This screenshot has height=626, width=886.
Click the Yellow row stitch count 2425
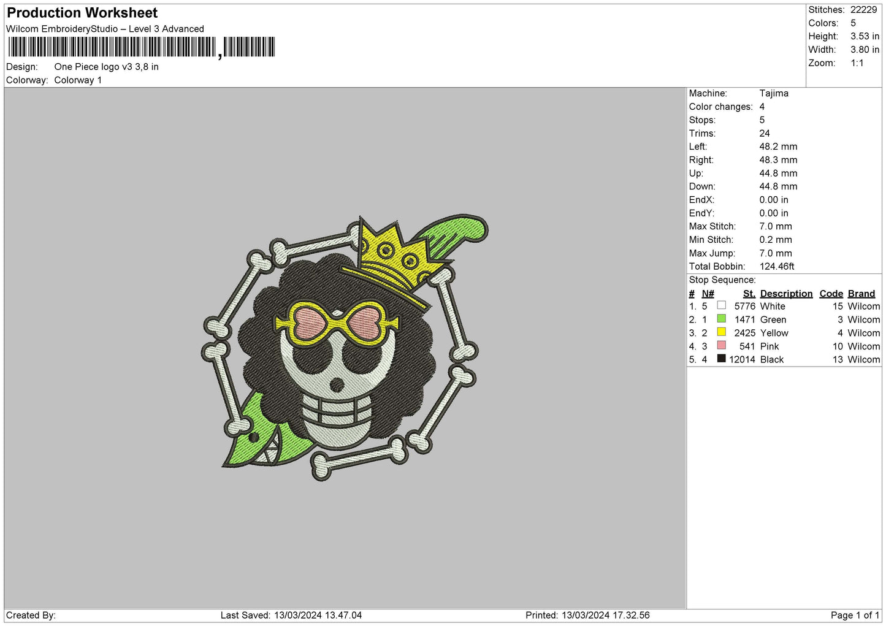click(744, 333)
